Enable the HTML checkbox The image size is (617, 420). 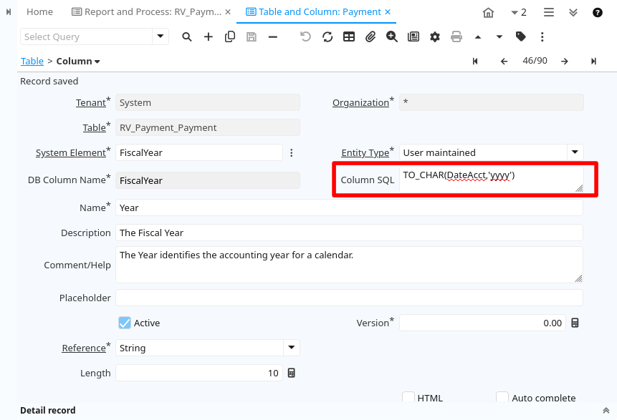pyautogui.click(x=408, y=398)
